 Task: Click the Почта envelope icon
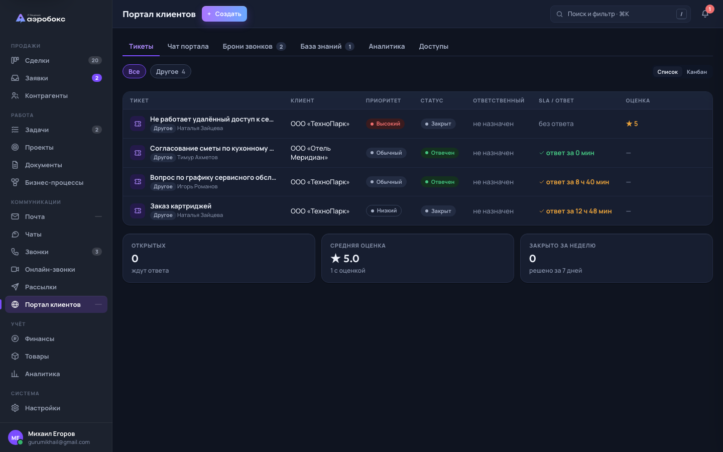15,216
